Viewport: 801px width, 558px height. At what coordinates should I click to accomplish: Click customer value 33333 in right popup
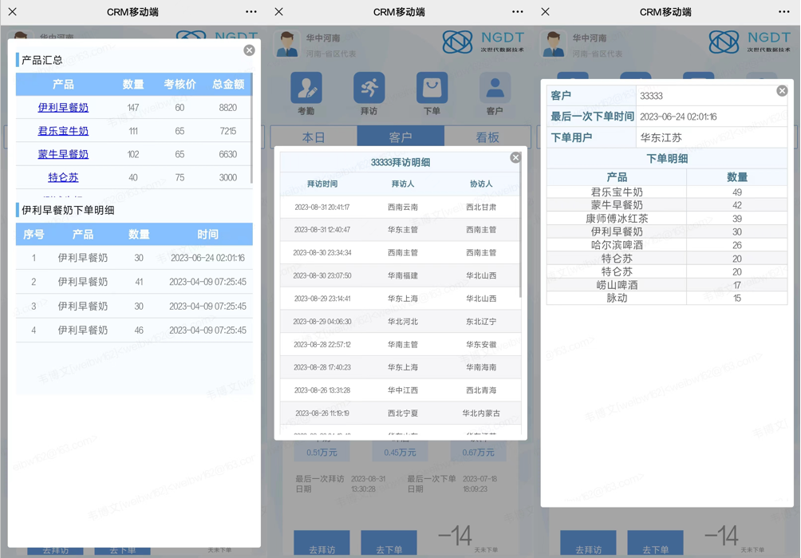pos(651,96)
